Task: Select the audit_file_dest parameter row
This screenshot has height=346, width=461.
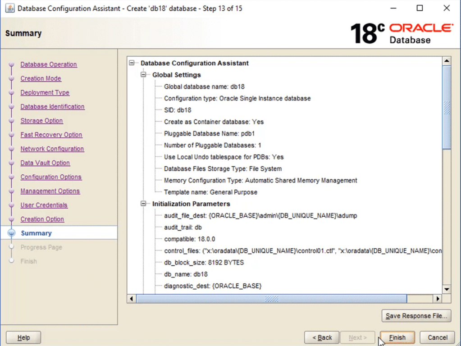Action: tap(260, 216)
